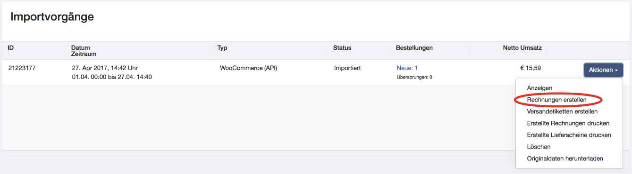This screenshot has height=174, width=632.
Task: Select Anzeigen from the actions menu
Action: [539, 88]
